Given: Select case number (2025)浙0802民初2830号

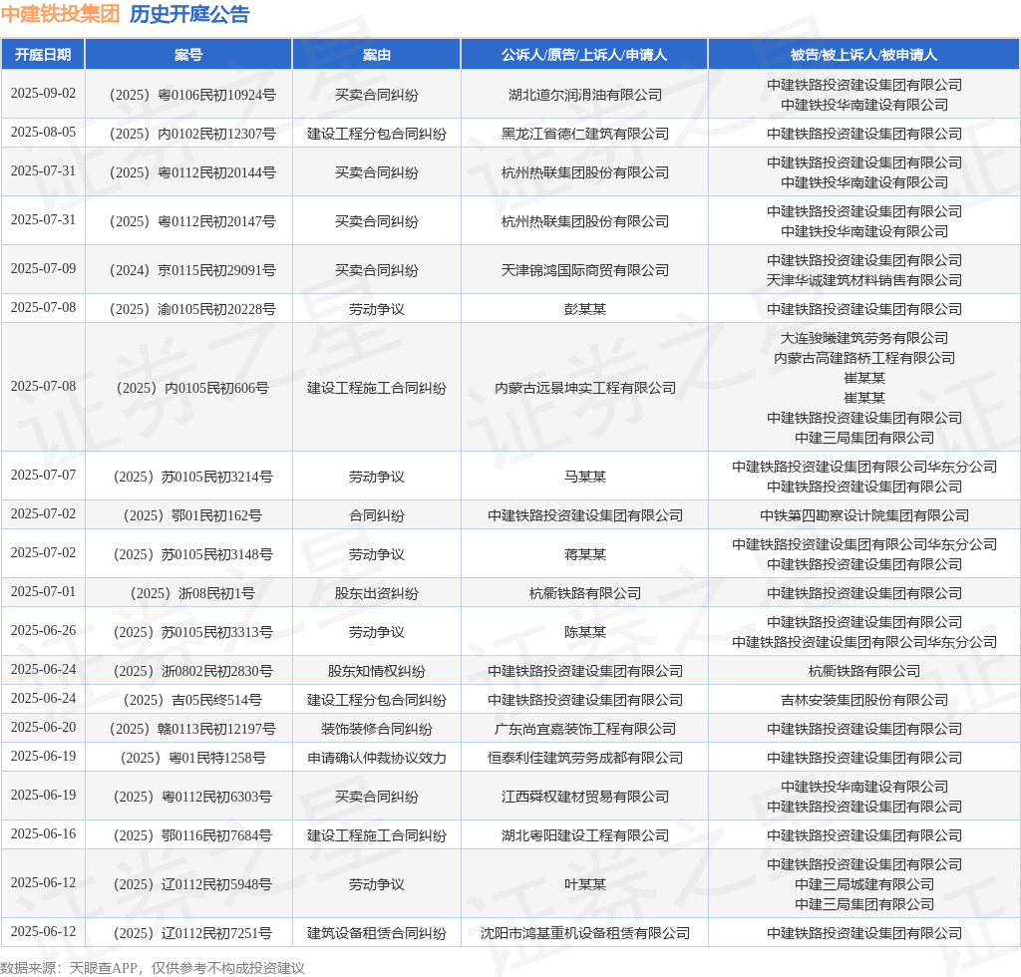Looking at the screenshot, I should (192, 671).
